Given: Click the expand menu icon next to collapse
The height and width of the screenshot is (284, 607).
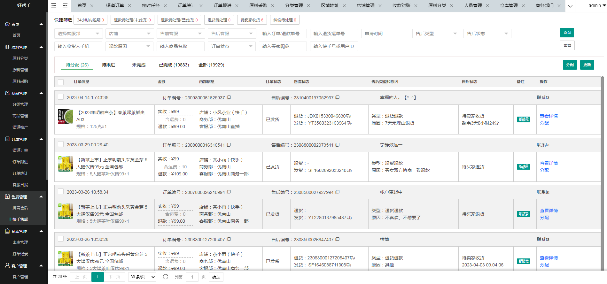Looking at the screenshot, I should 65,5.
